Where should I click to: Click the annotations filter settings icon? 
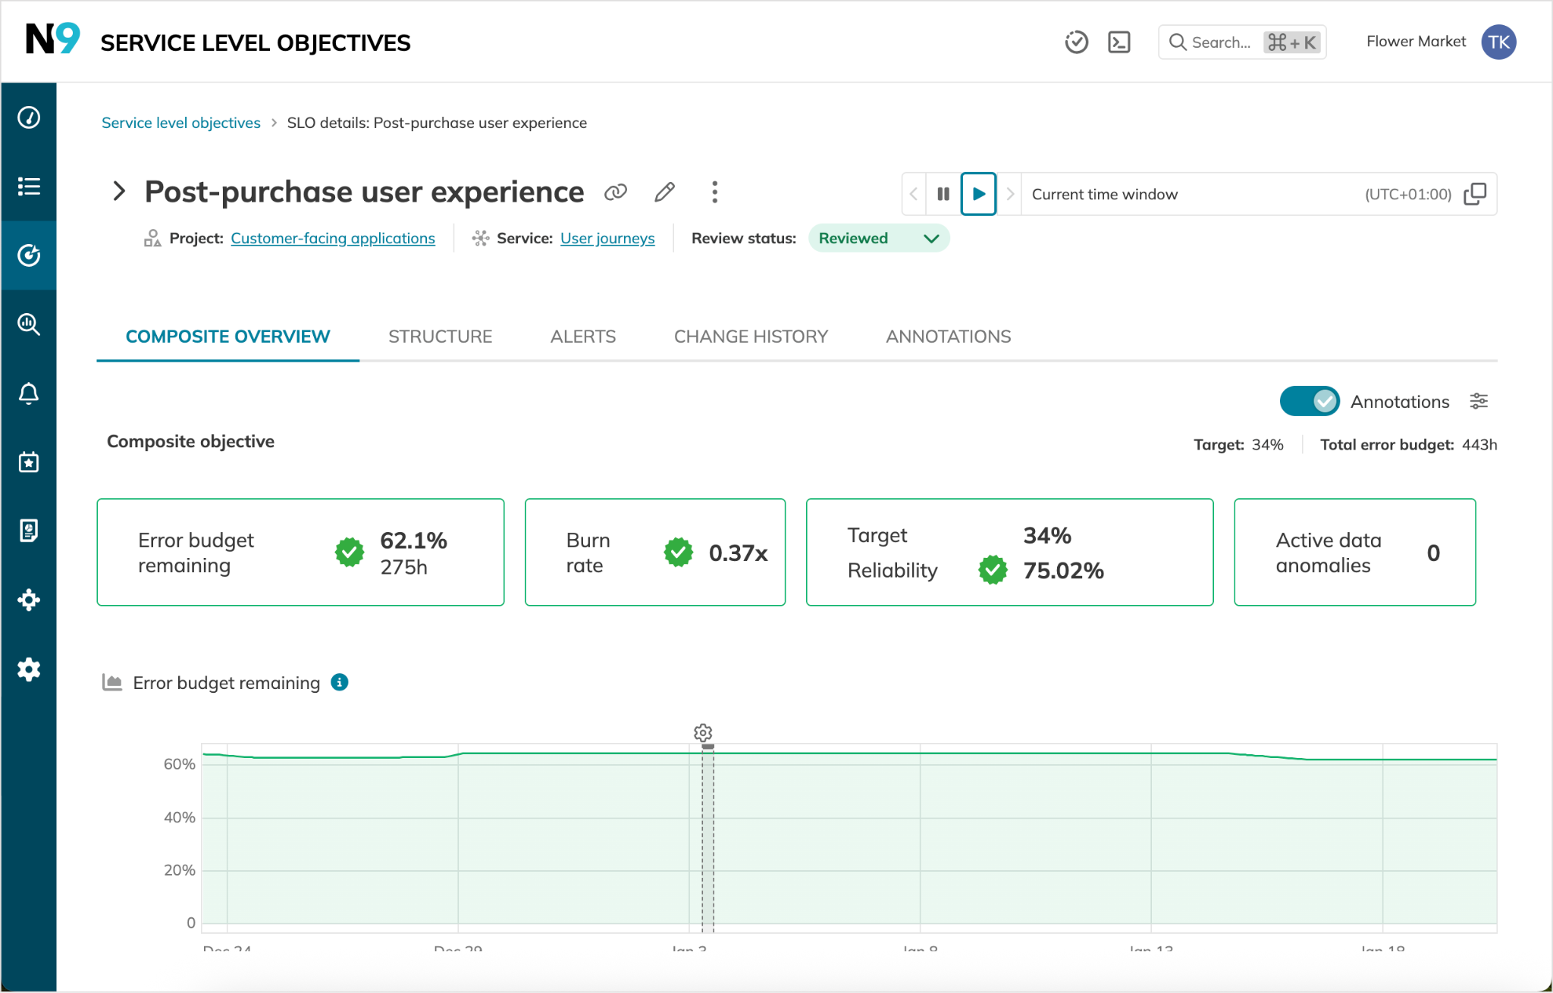[1479, 401]
